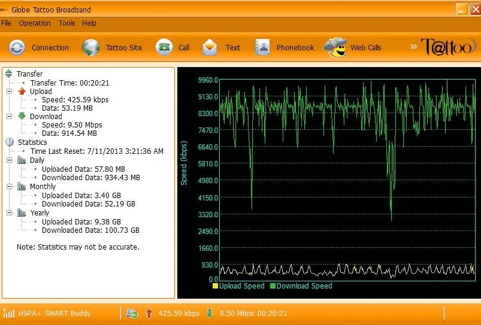Click the status bar 00:20:21 timer

coord(272,314)
